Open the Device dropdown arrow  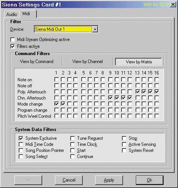pyautogui.click(x=95, y=29)
